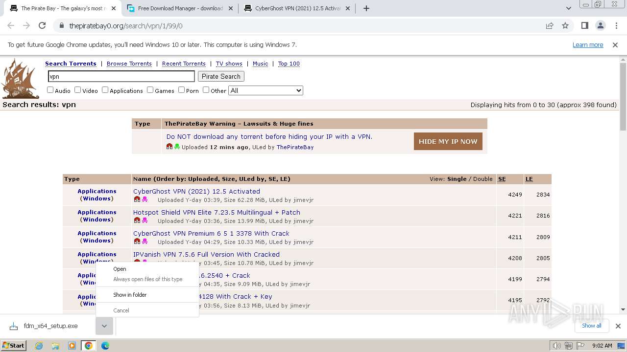627x352 pixels.
Task: Click magnet icon for CyberGhost VPN (2021)
Action: pos(137,199)
